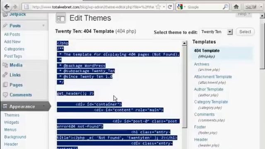The width and height of the screenshot is (265, 149).
Task: Open Themes under Appearance
Action: 12,115
